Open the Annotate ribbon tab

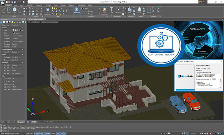(30, 5)
